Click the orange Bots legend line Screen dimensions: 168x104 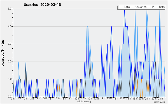pyautogui.click(x=156, y=7)
